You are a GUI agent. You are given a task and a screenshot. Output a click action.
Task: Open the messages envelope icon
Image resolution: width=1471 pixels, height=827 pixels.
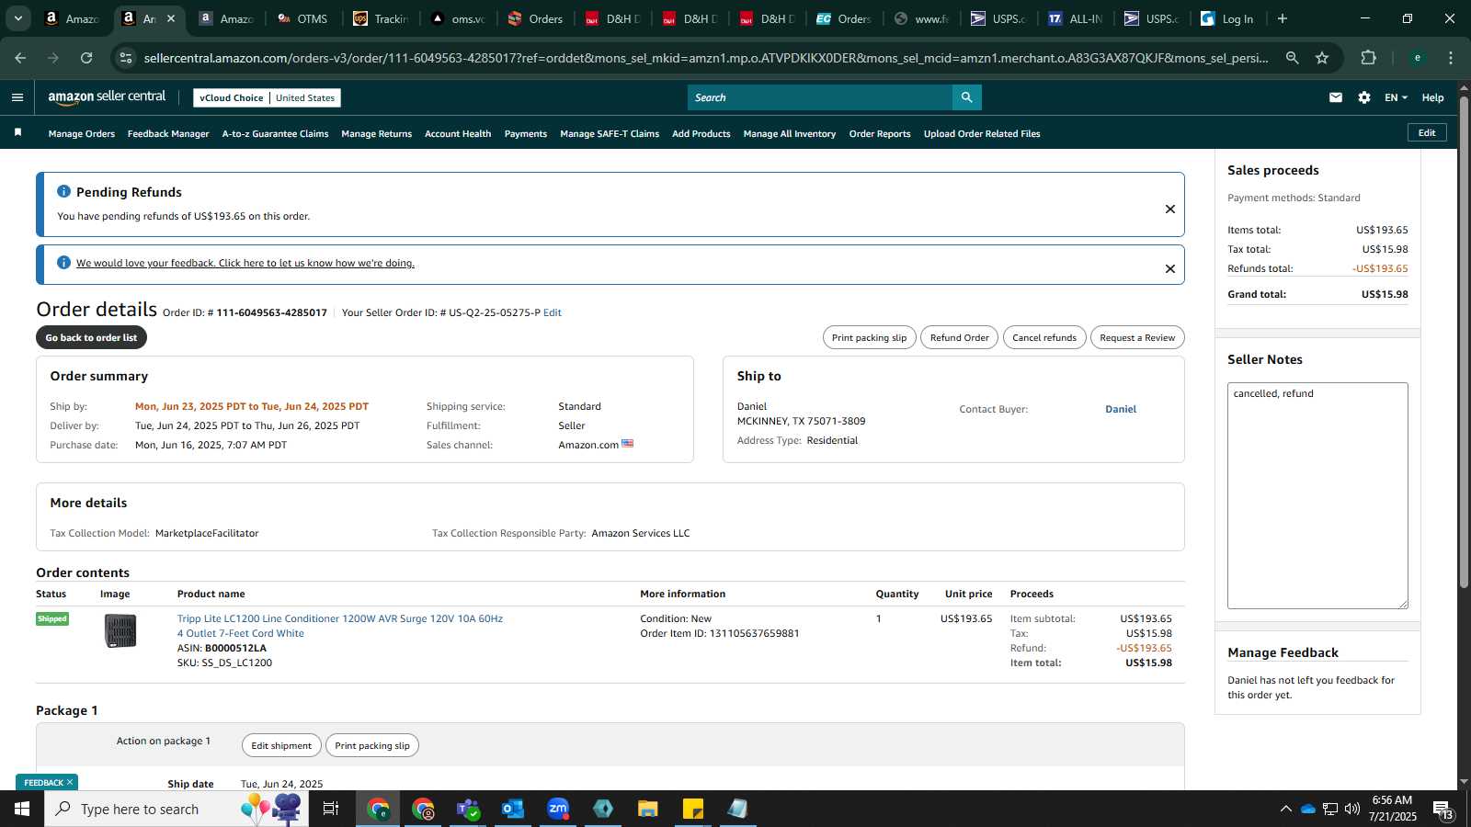pyautogui.click(x=1336, y=97)
